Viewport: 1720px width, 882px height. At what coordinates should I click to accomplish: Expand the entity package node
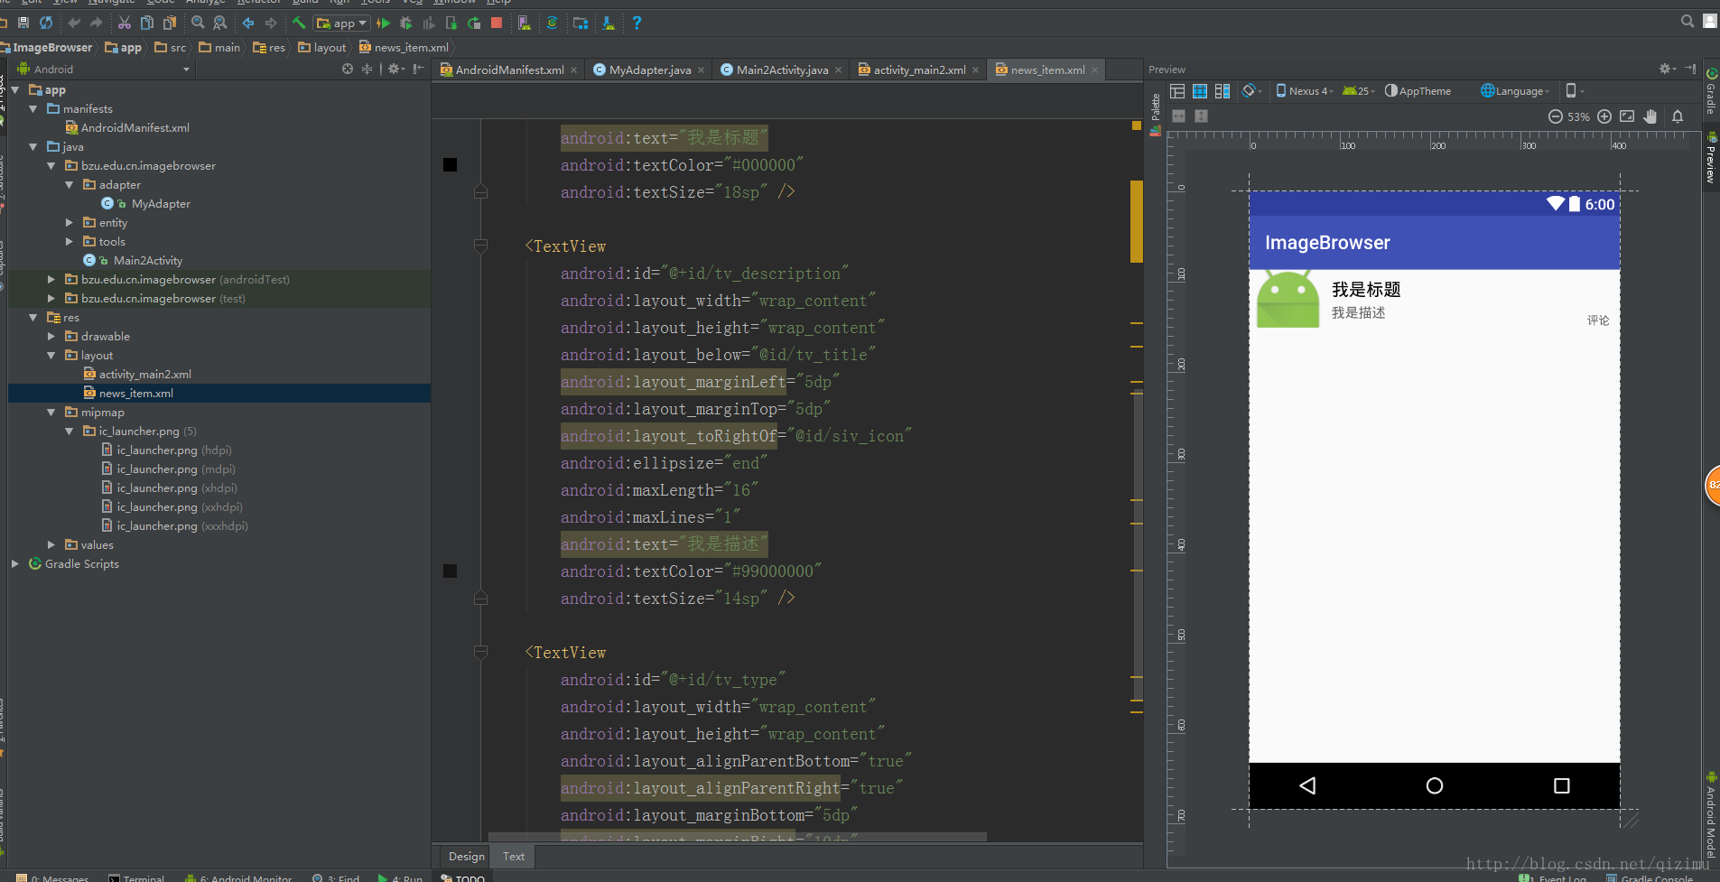[70, 222]
